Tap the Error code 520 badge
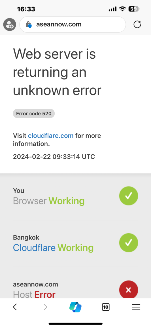The height and width of the screenshot is (328, 151). pos(34,114)
